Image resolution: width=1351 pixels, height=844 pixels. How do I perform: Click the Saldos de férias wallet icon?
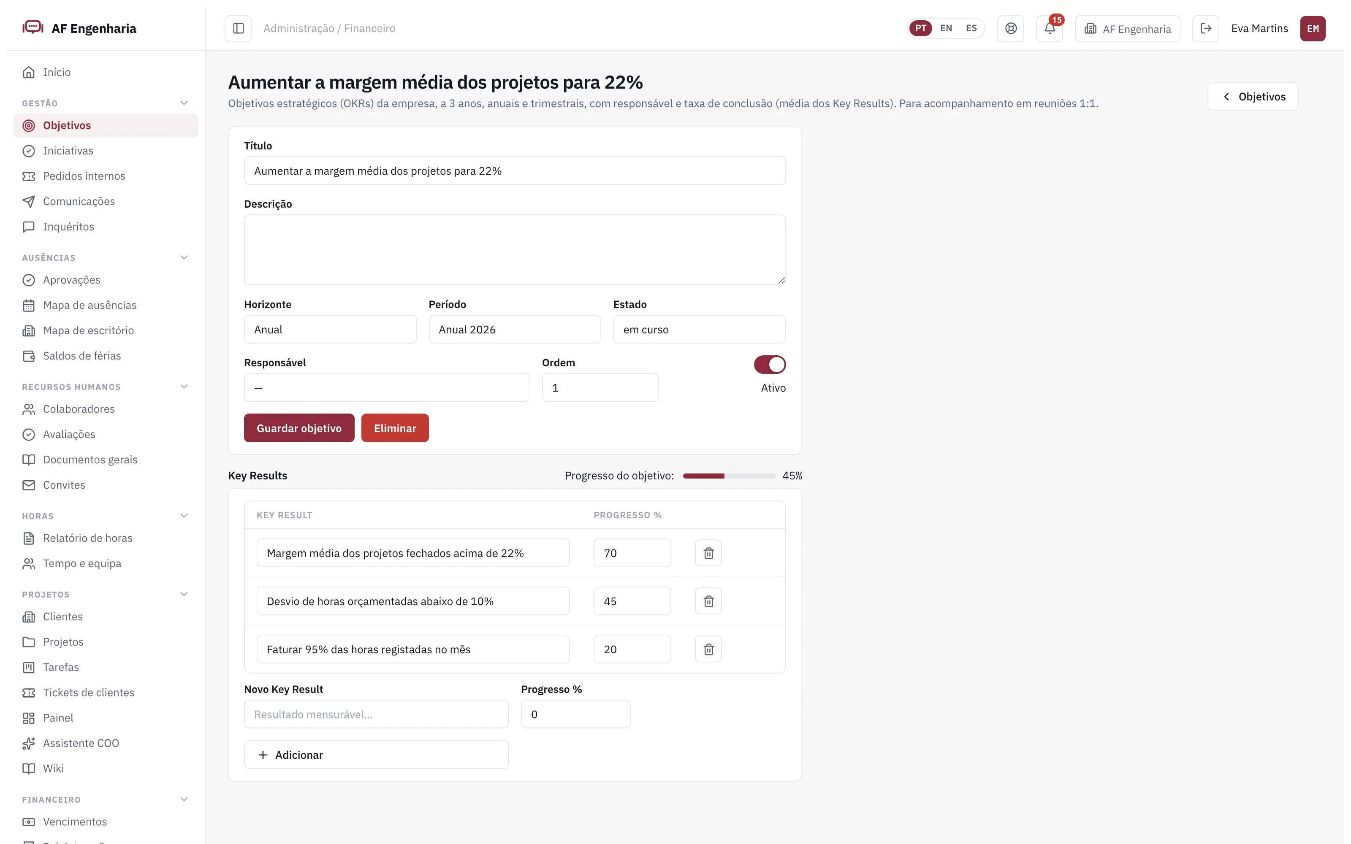[28, 356]
